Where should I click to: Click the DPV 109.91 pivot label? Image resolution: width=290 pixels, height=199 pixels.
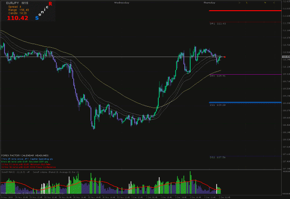(218, 76)
